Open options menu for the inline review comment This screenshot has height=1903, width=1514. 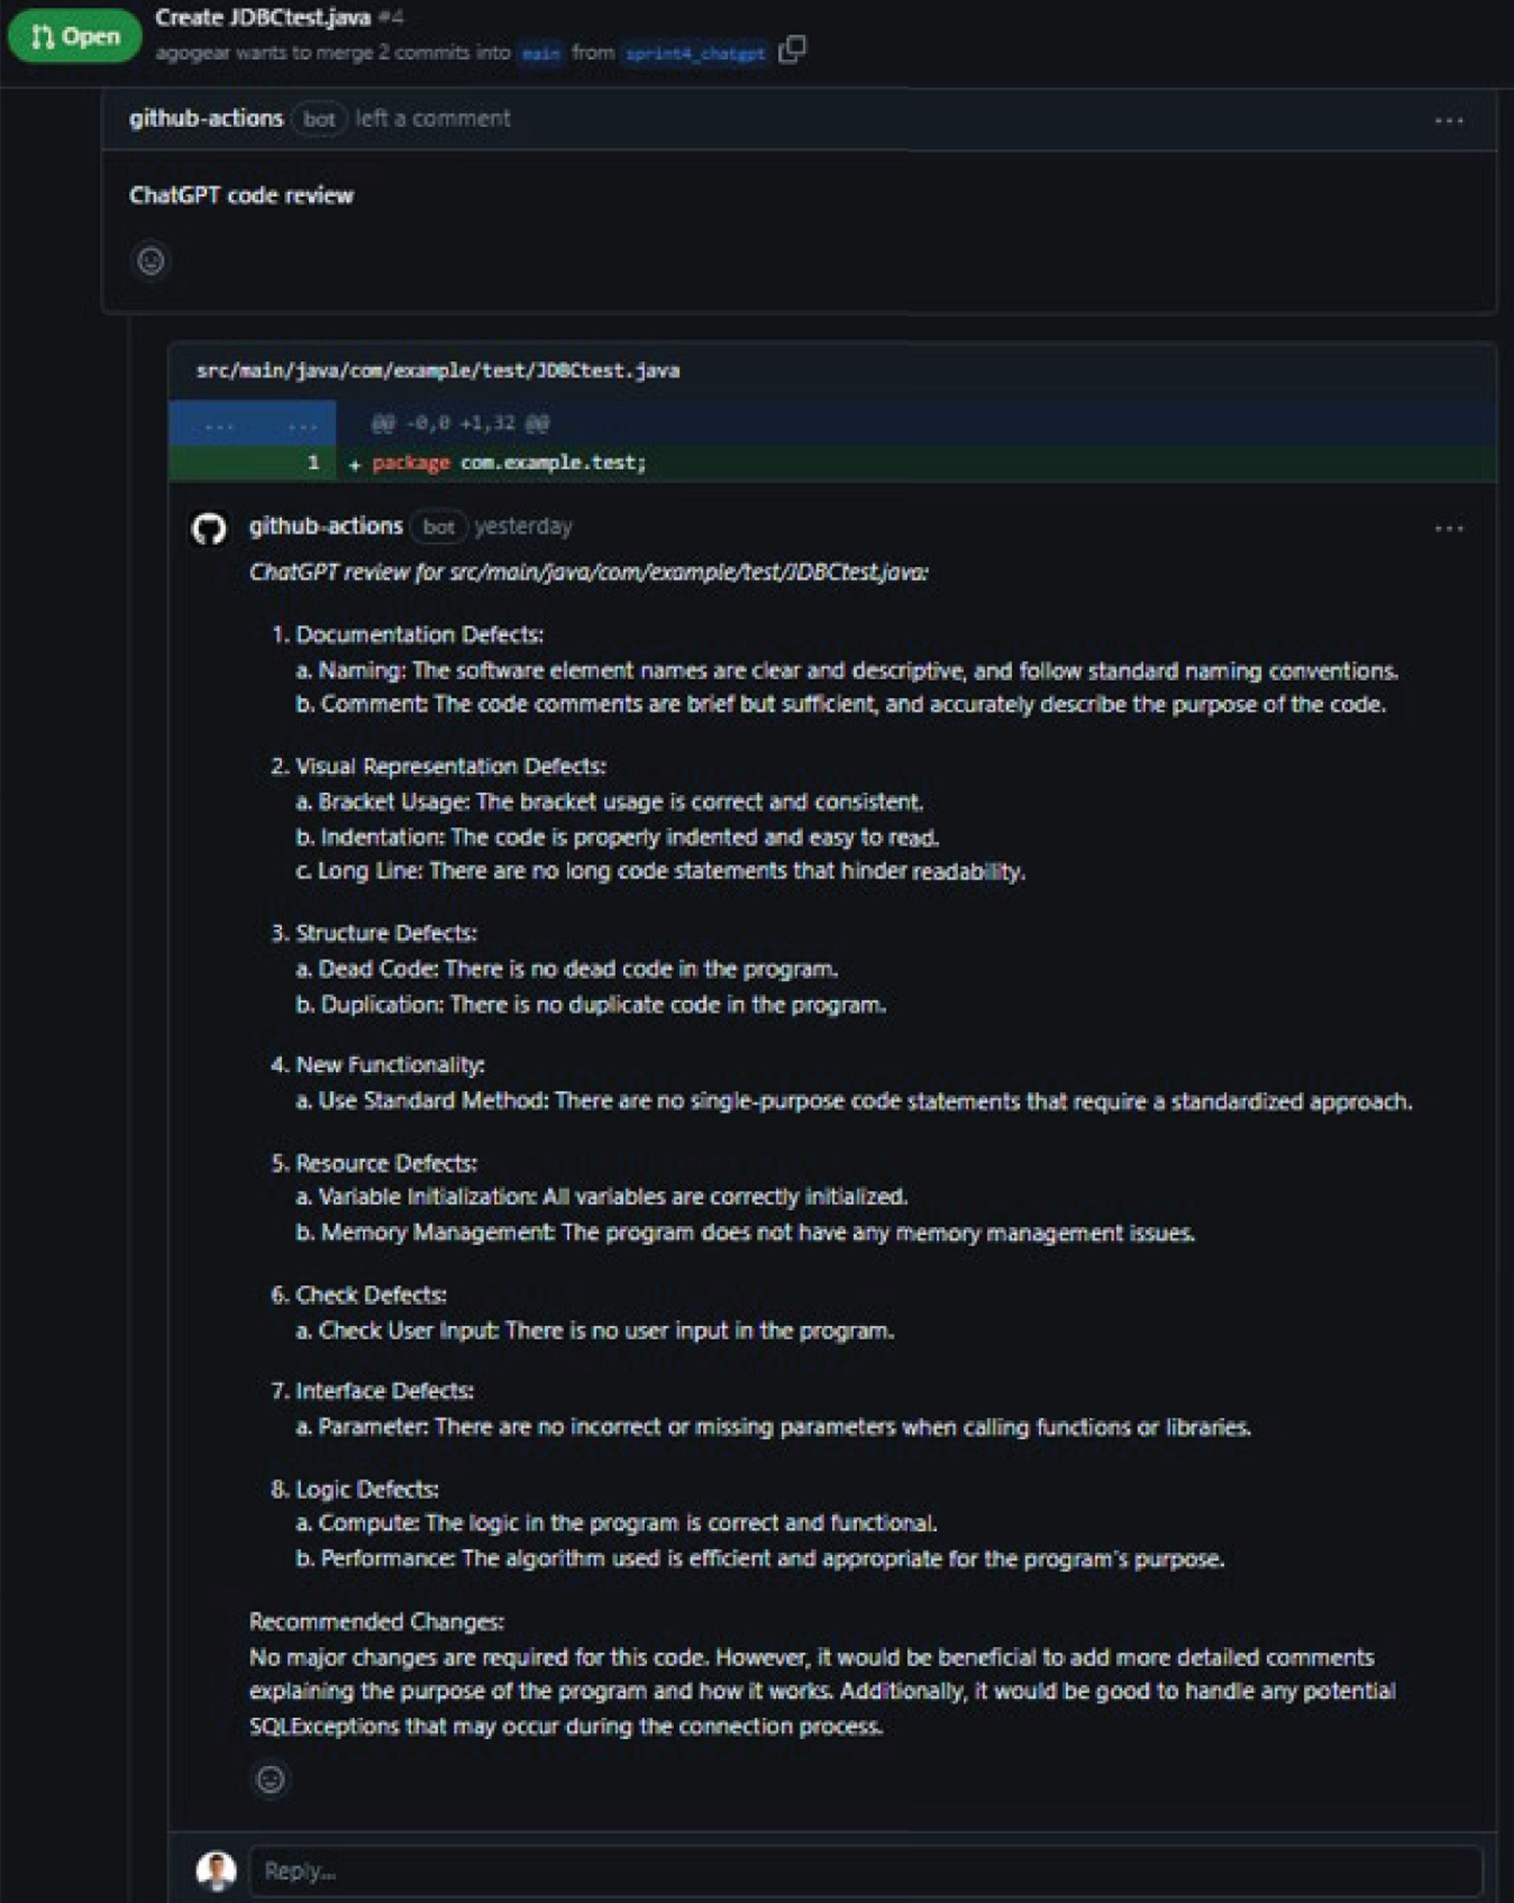point(1449,528)
